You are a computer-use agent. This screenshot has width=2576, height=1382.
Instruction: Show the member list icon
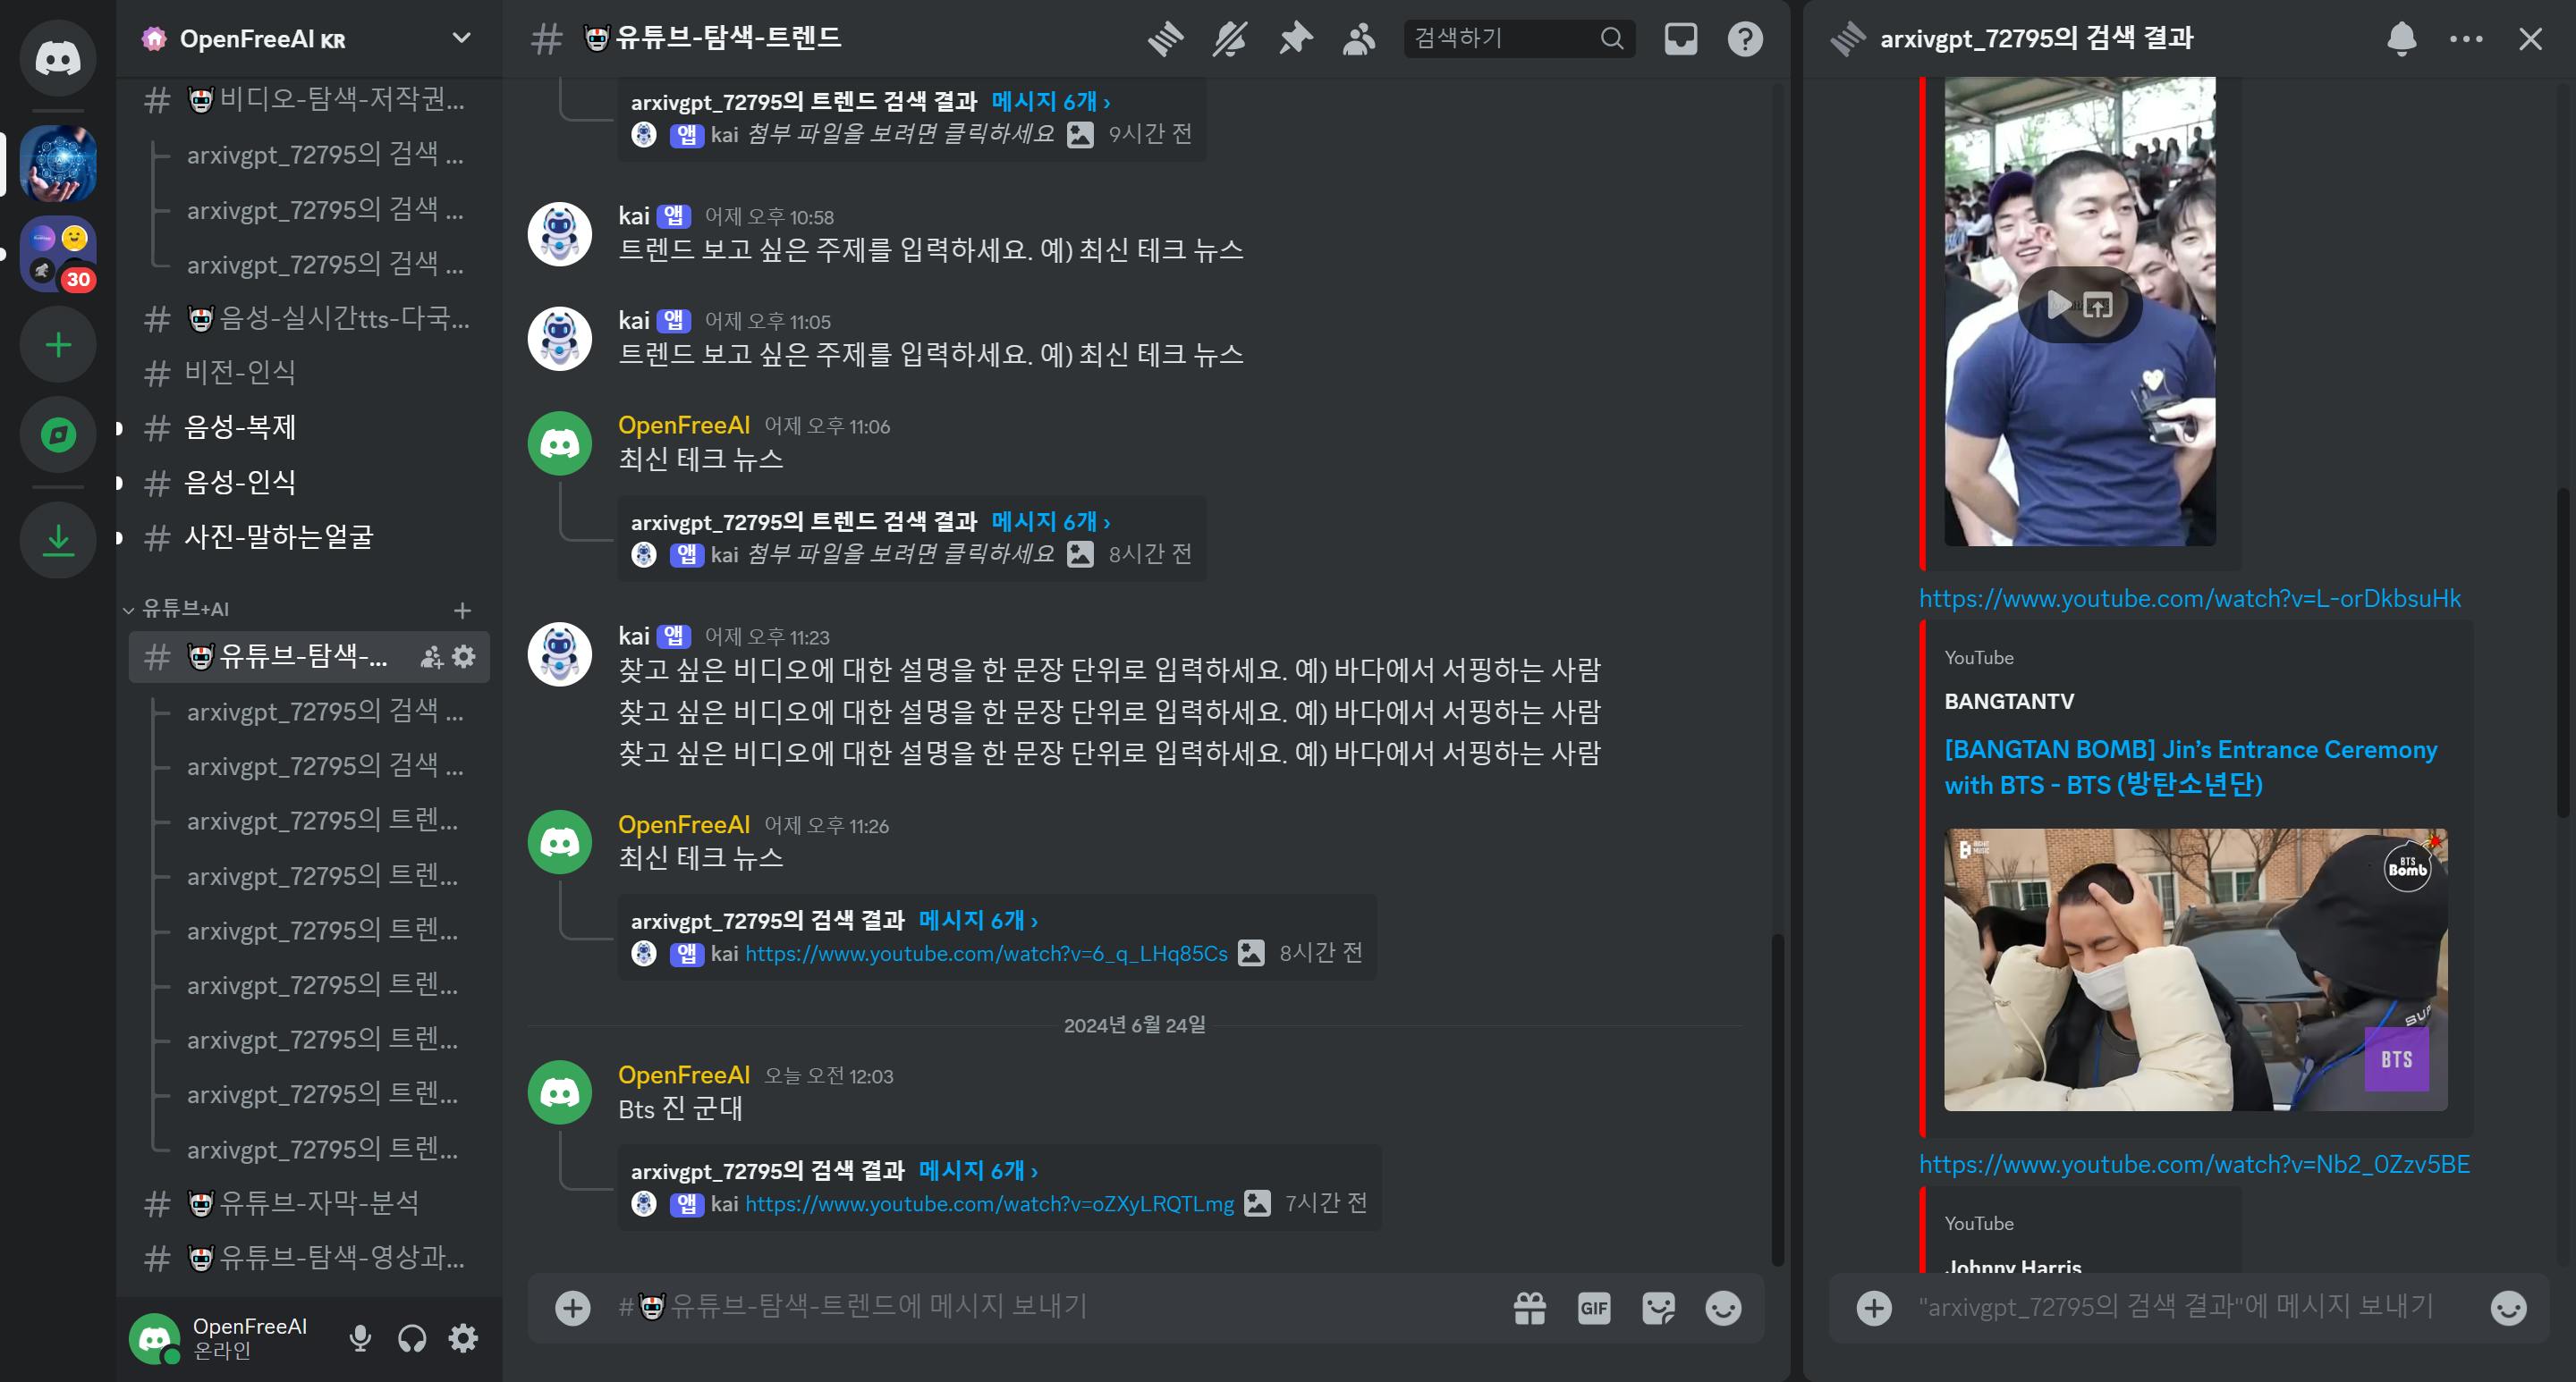point(1359,39)
